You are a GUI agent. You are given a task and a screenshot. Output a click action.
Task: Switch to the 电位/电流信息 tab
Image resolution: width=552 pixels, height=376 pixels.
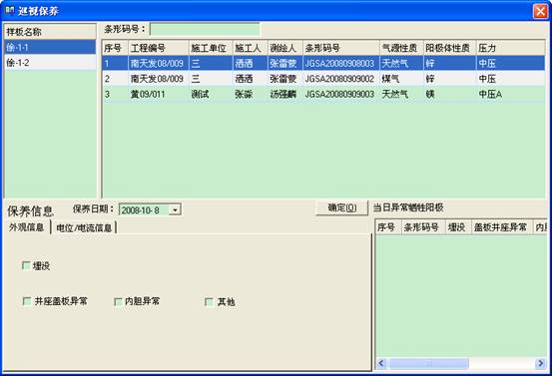pyautogui.click(x=84, y=228)
